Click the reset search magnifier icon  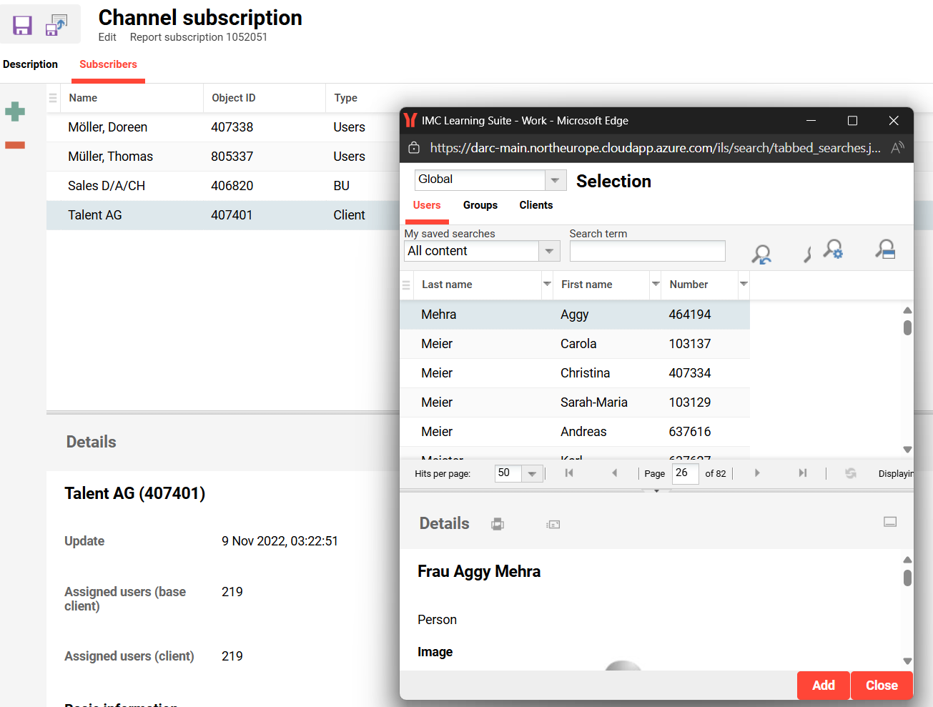pyautogui.click(x=761, y=254)
